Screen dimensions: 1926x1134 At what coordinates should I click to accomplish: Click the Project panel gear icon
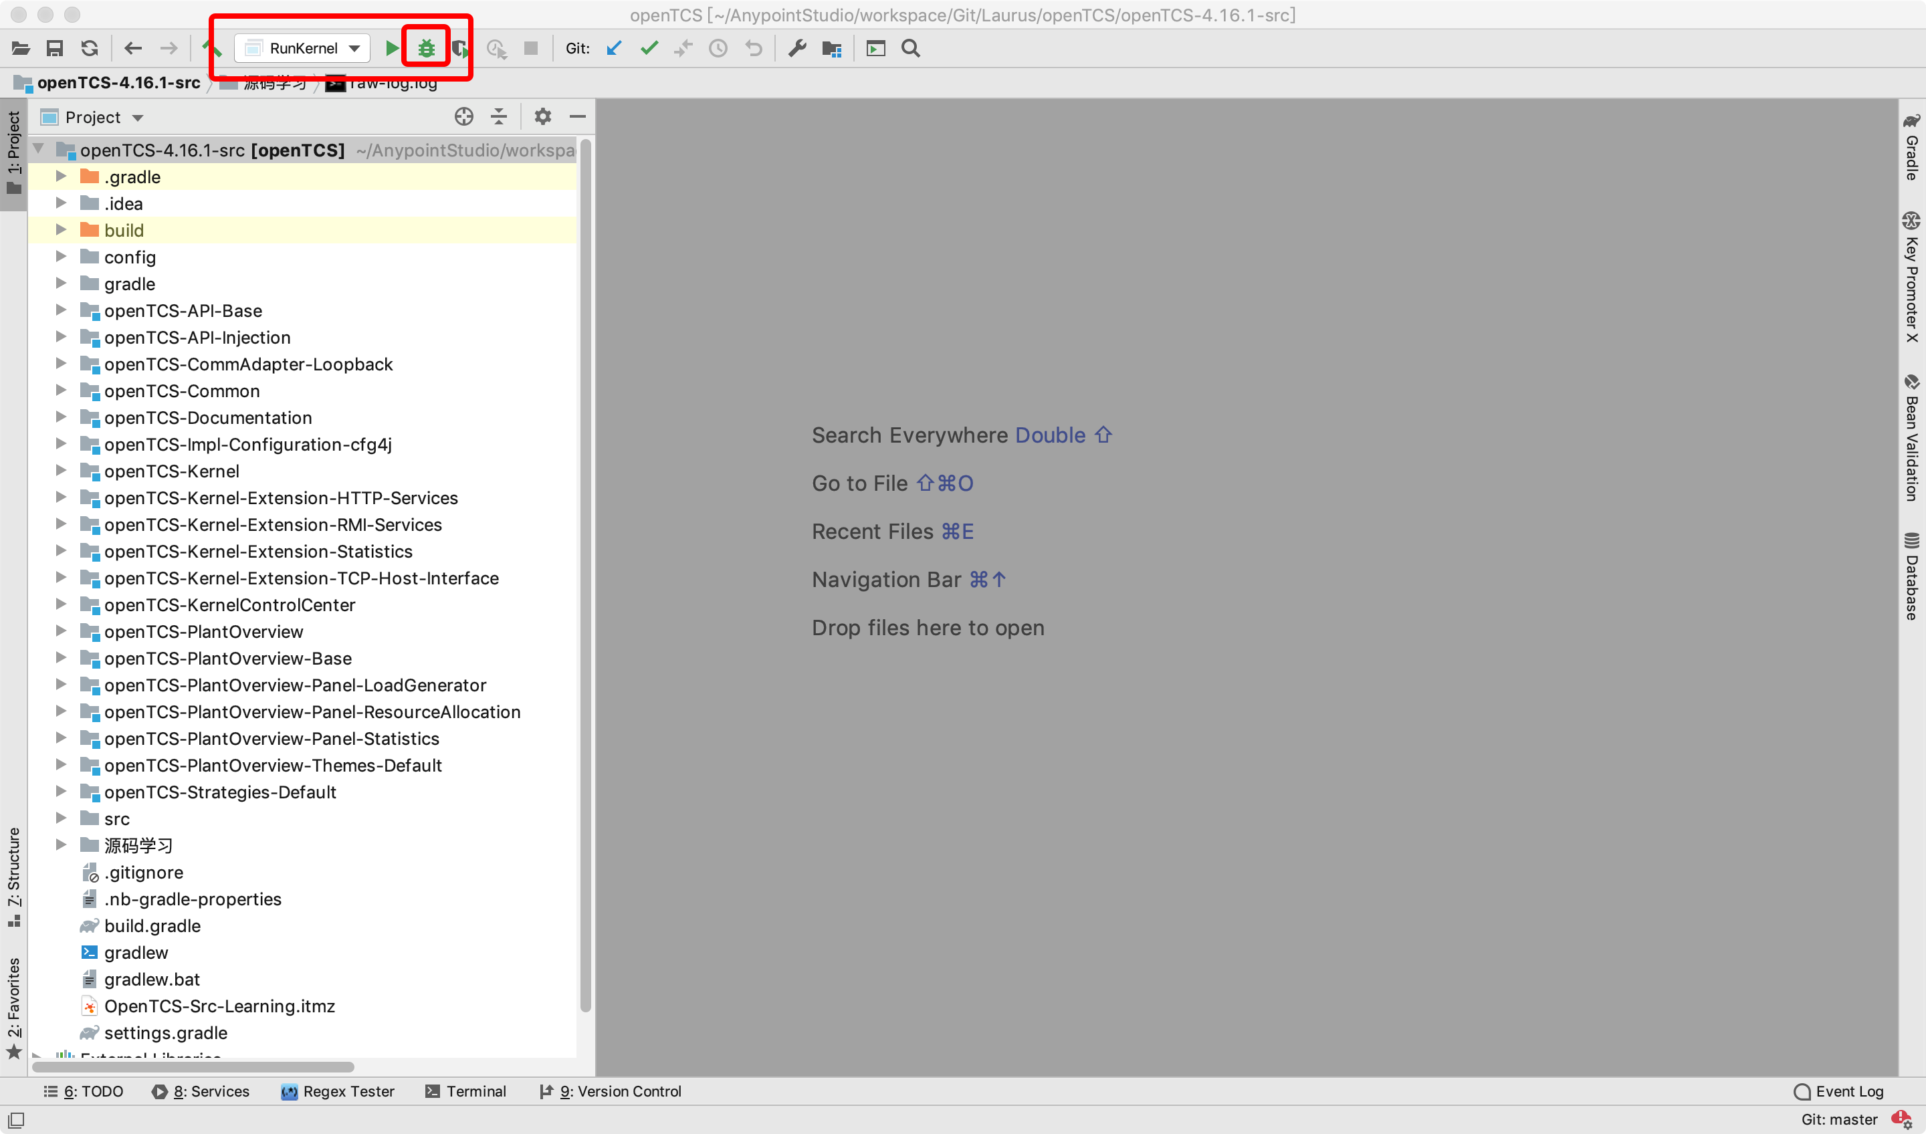point(542,117)
